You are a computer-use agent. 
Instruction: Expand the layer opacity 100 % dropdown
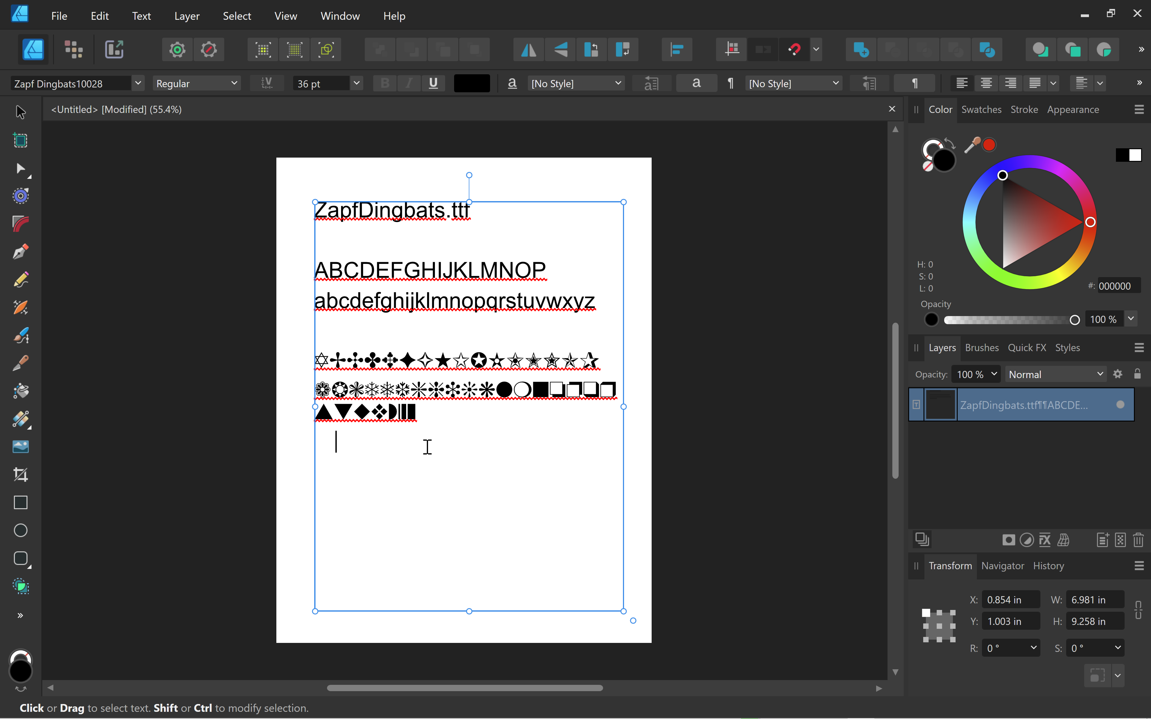[x=994, y=374]
